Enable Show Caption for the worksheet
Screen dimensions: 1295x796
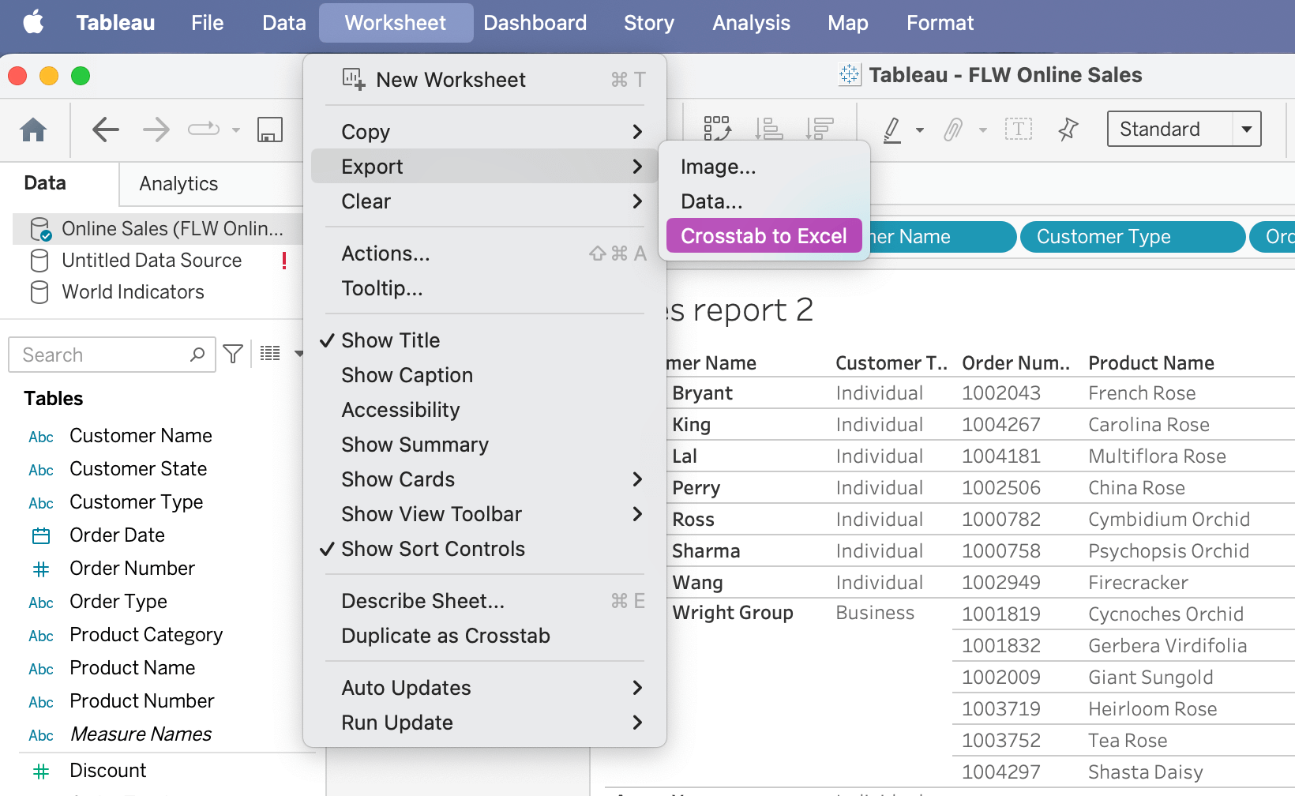(x=407, y=374)
